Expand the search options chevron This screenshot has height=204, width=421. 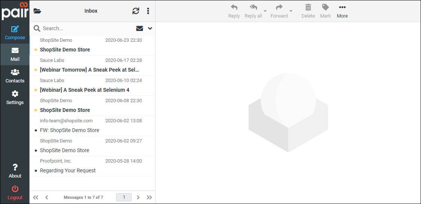(150, 28)
